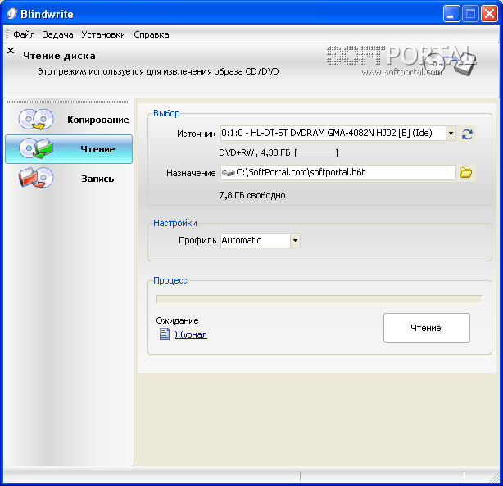Image resolution: width=503 pixels, height=486 pixels.
Task: Click the drive icon in destination field
Action: pyautogui.click(x=229, y=173)
